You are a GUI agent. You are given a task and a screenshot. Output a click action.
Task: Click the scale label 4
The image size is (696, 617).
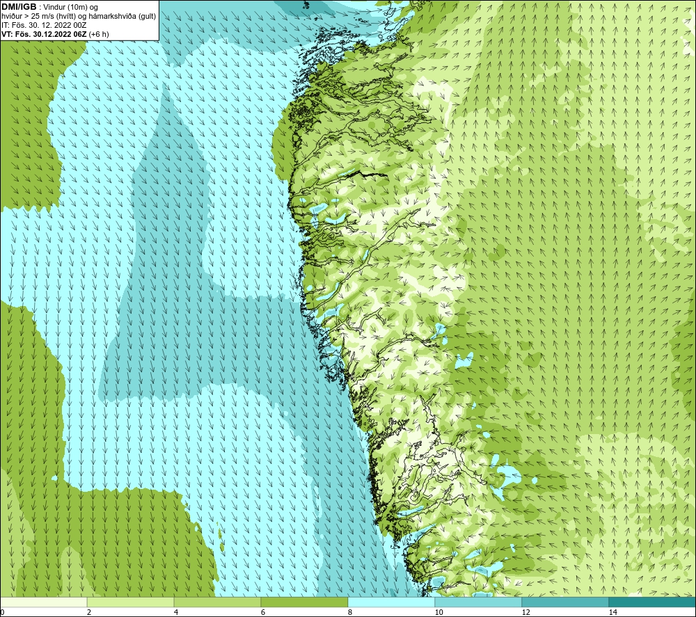(176, 612)
